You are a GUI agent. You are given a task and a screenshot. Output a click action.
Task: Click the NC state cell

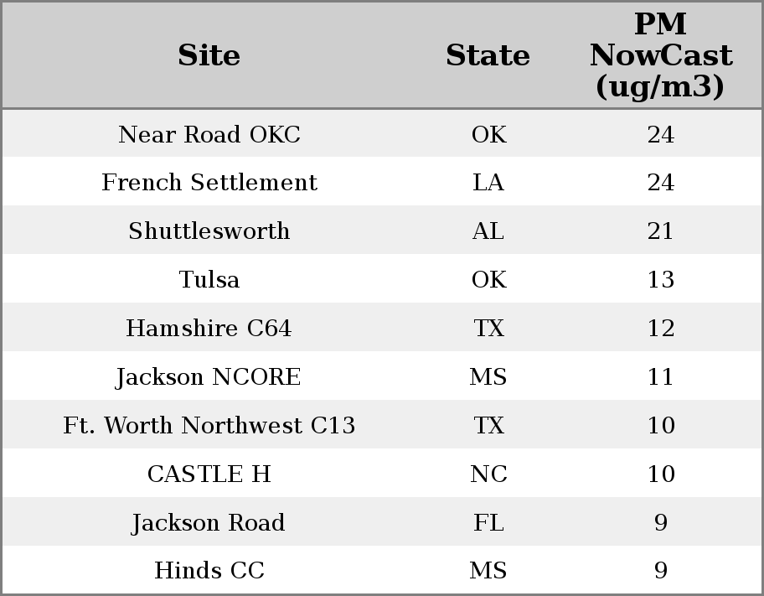point(488,474)
